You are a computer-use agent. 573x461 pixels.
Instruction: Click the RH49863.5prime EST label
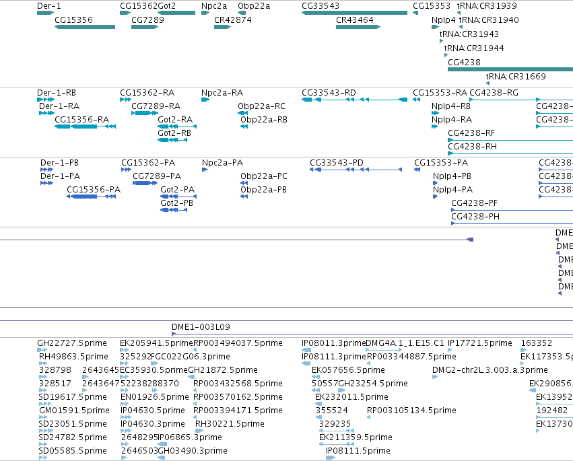[x=74, y=357]
